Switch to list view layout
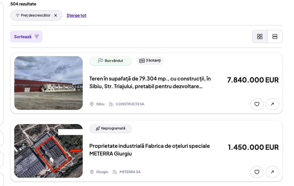 (x=275, y=37)
